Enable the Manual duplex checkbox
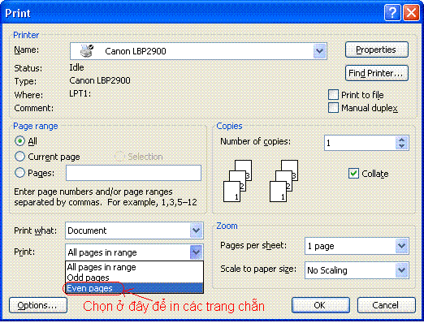This screenshot has width=424, height=323. (333, 108)
